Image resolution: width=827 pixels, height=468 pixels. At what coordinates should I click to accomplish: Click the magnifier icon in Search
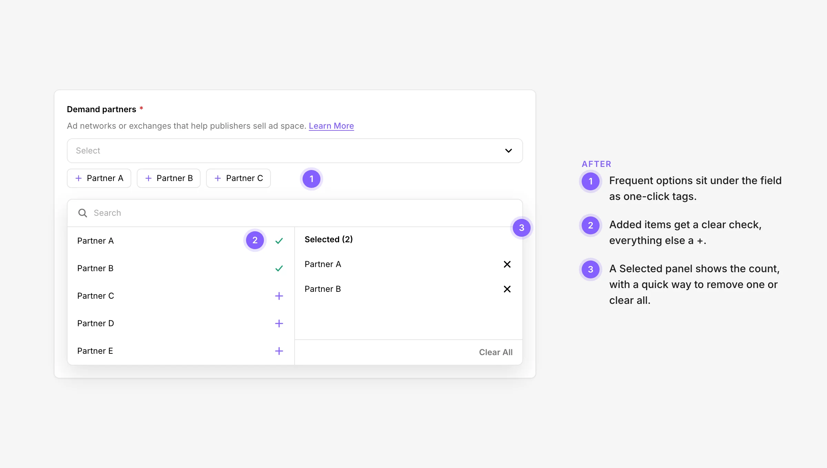pos(83,213)
